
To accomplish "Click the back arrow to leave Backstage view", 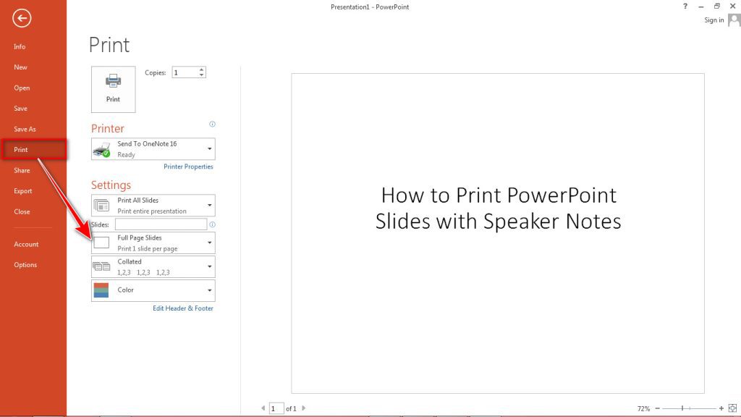I will [x=22, y=18].
